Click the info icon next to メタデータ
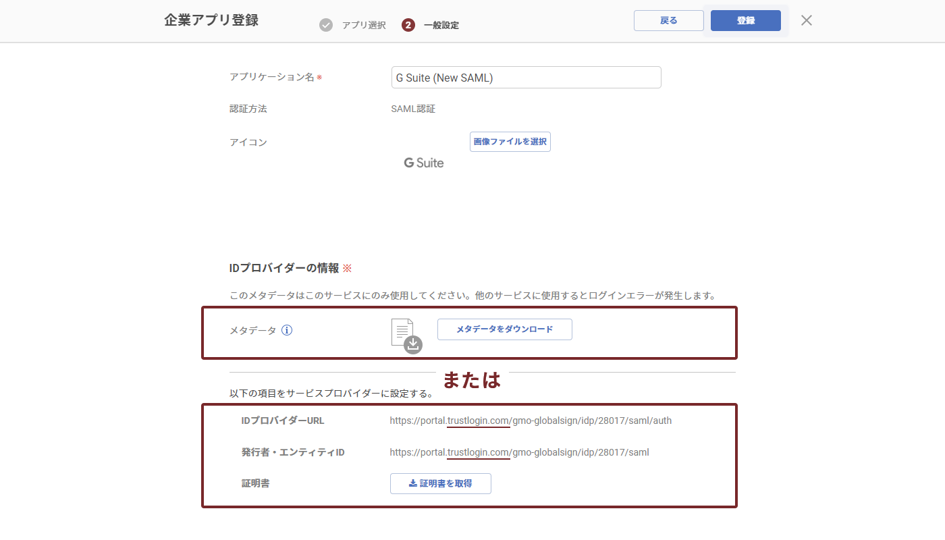 point(287,330)
